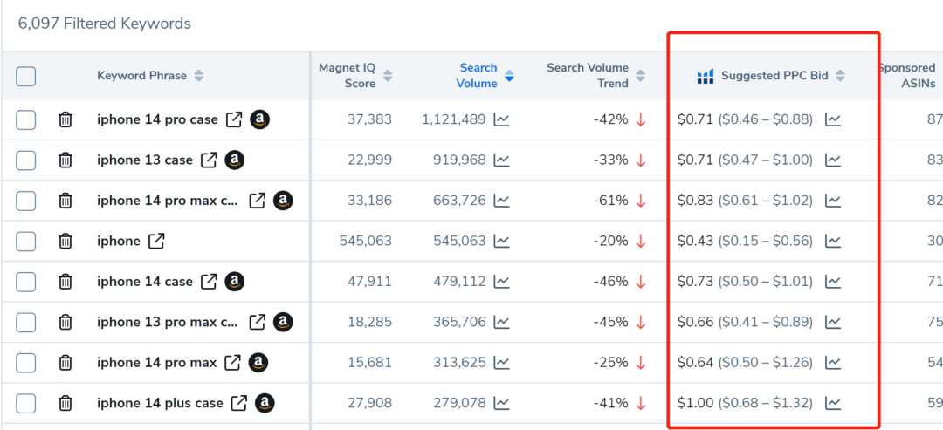
Task: Show search volume chart for 313,625
Action: [x=501, y=362]
